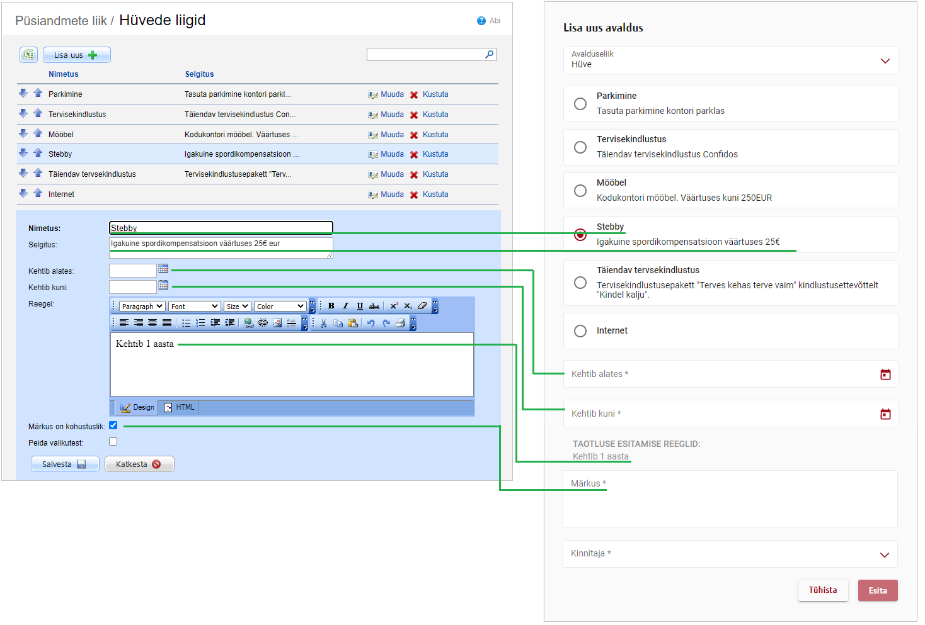Open the Paragraph style dropdown
The image size is (925, 625).
(142, 307)
